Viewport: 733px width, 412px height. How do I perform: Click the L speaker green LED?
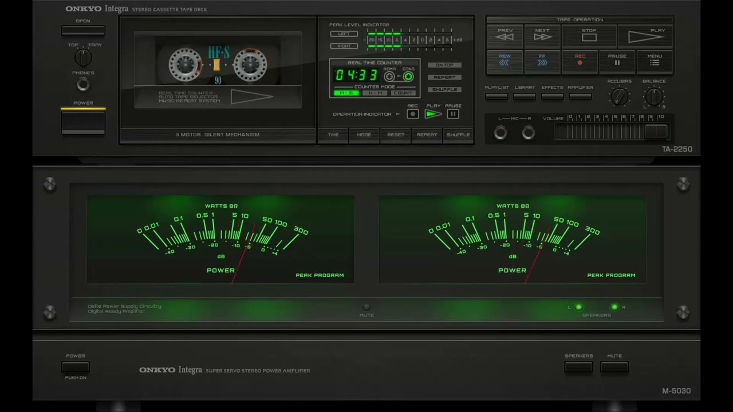pos(579,307)
